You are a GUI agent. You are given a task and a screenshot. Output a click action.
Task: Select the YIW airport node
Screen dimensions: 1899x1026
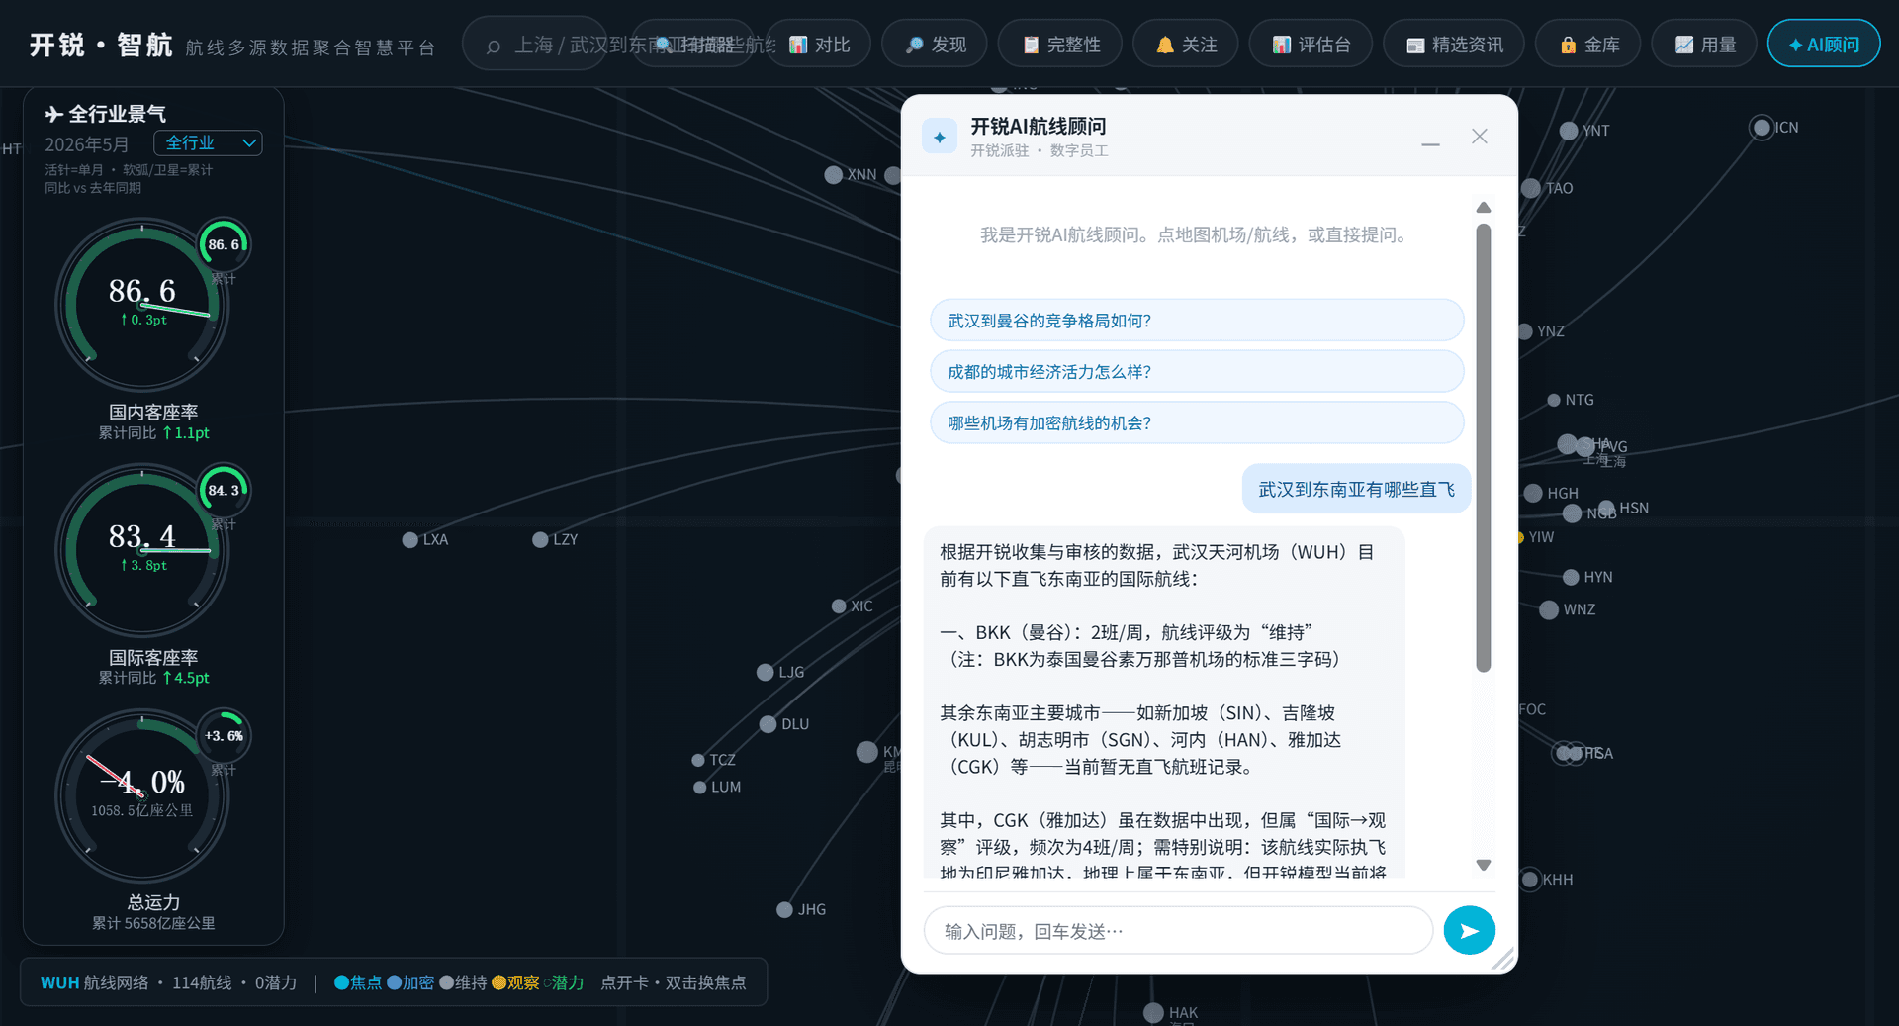(1520, 538)
